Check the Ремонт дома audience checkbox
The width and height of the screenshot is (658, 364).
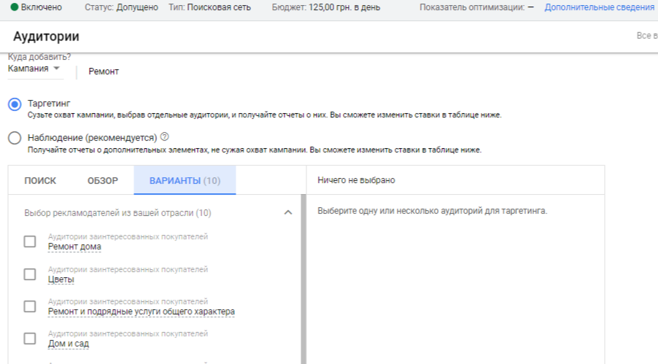point(30,241)
